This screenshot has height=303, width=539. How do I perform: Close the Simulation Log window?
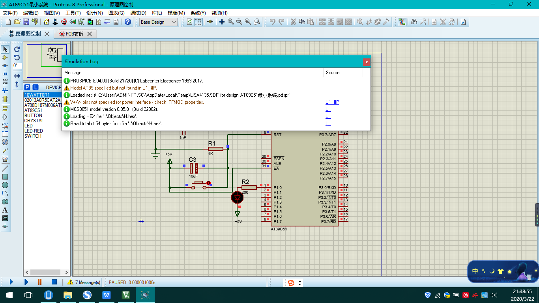click(x=367, y=62)
